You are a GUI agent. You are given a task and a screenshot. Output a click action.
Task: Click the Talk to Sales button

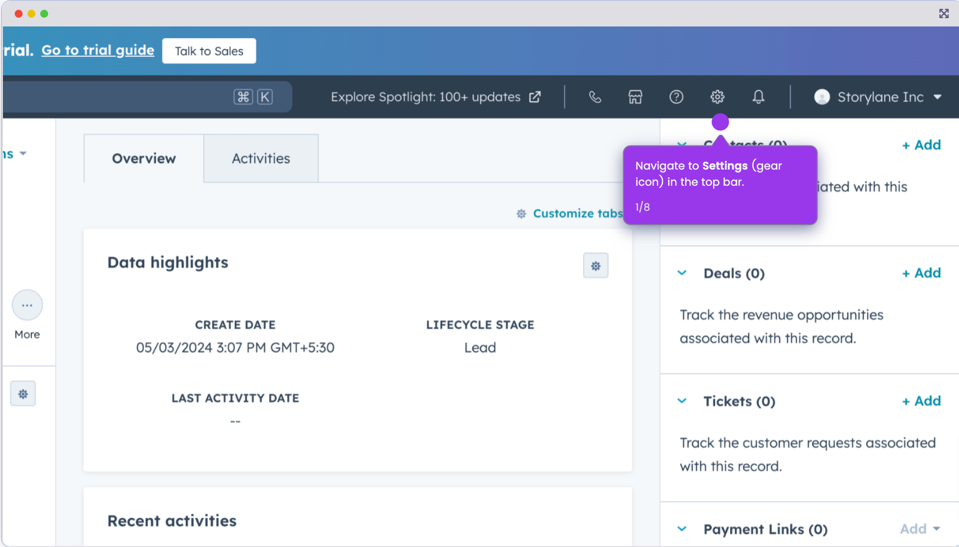click(209, 50)
